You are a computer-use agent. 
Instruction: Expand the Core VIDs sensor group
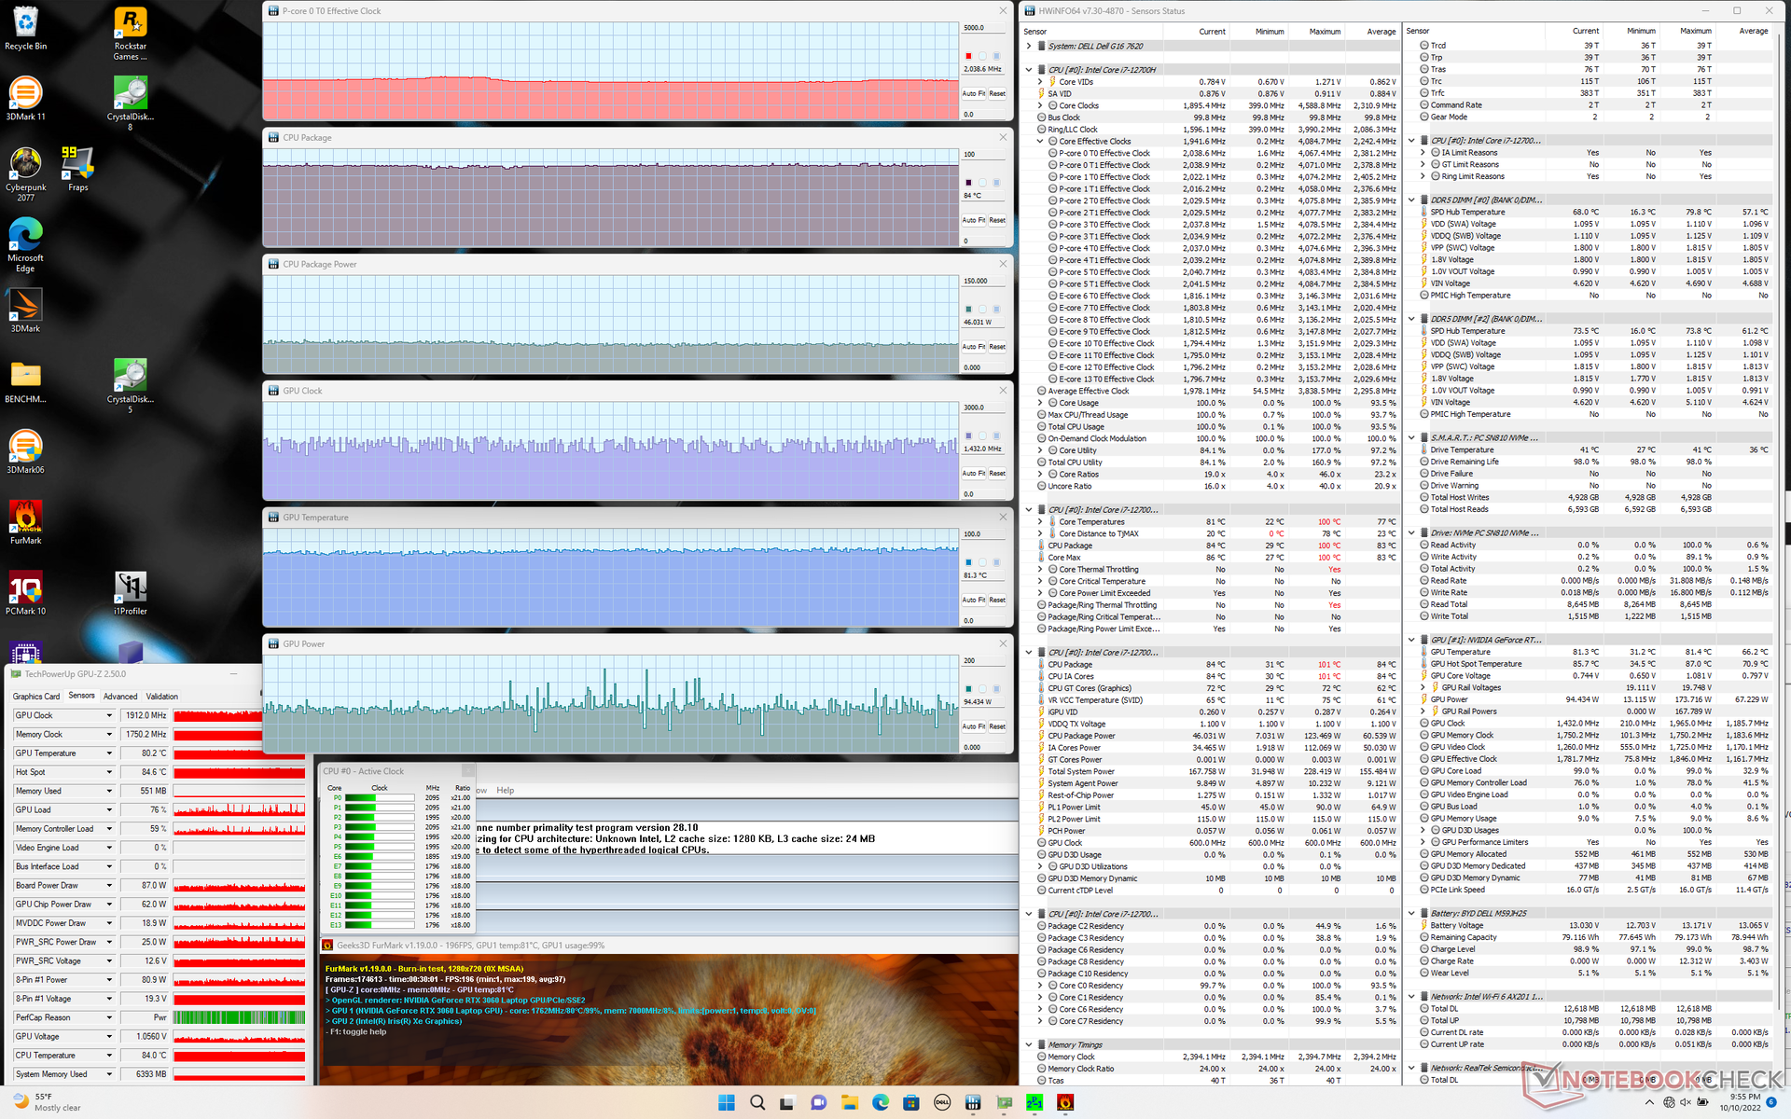pos(1041,82)
